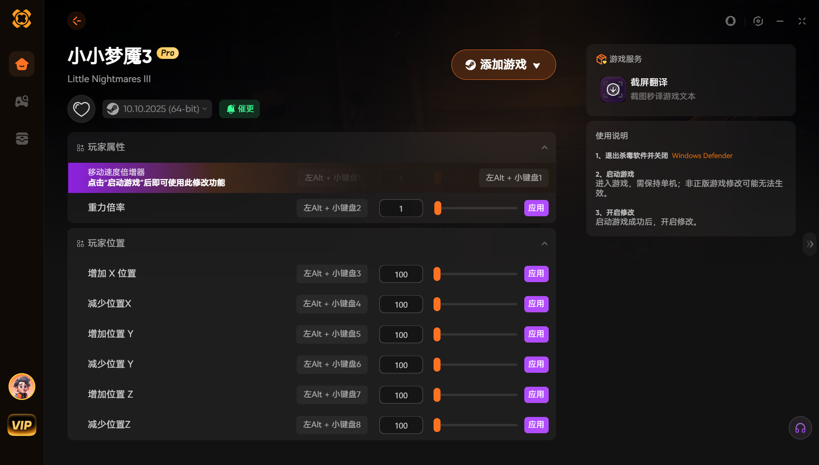The height and width of the screenshot is (465, 819).
Task: Add 小小梦魇3 to favorites with heart
Action: [x=81, y=109]
